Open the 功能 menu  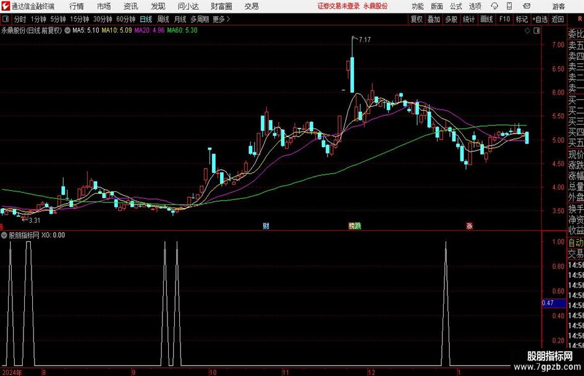[418, 6]
